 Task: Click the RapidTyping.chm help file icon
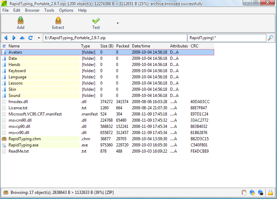[x=4, y=139]
